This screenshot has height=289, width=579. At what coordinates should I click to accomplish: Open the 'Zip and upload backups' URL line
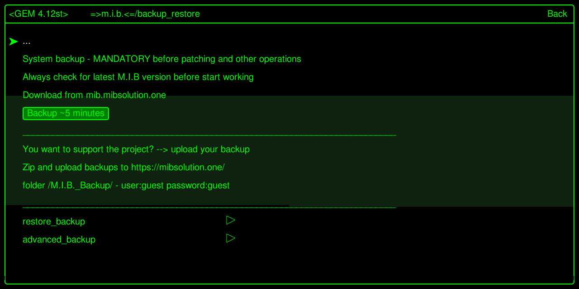pos(123,168)
